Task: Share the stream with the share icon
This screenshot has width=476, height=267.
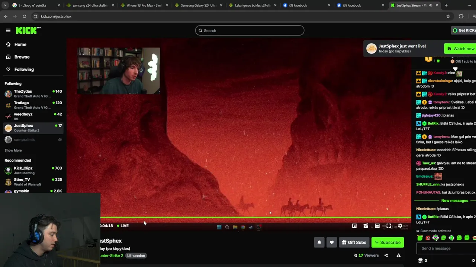Action: (x=386, y=256)
